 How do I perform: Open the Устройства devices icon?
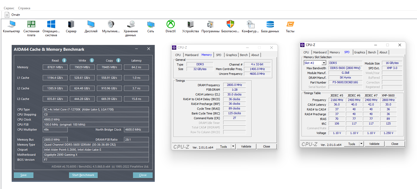191,24
